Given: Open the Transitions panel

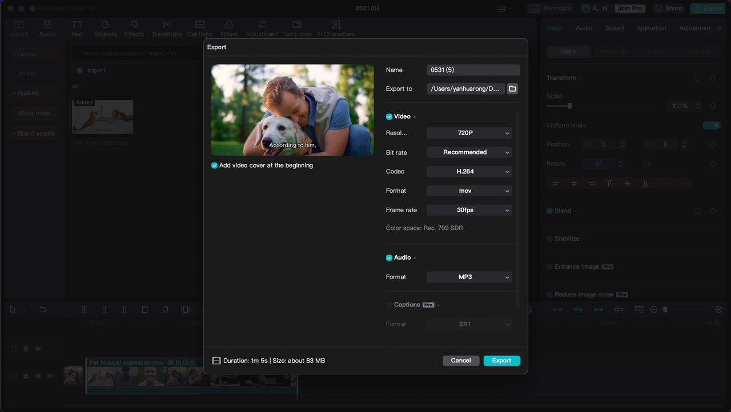Looking at the screenshot, I should coord(166,27).
